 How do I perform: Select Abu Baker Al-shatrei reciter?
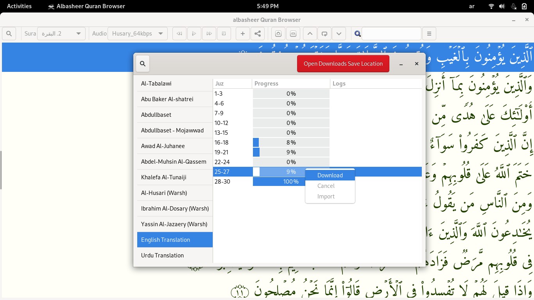click(x=175, y=99)
